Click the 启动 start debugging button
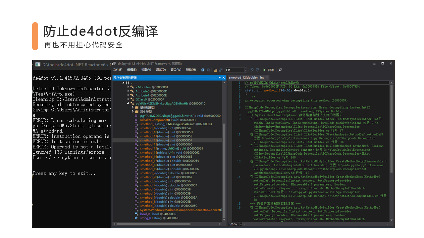 tap(269, 70)
